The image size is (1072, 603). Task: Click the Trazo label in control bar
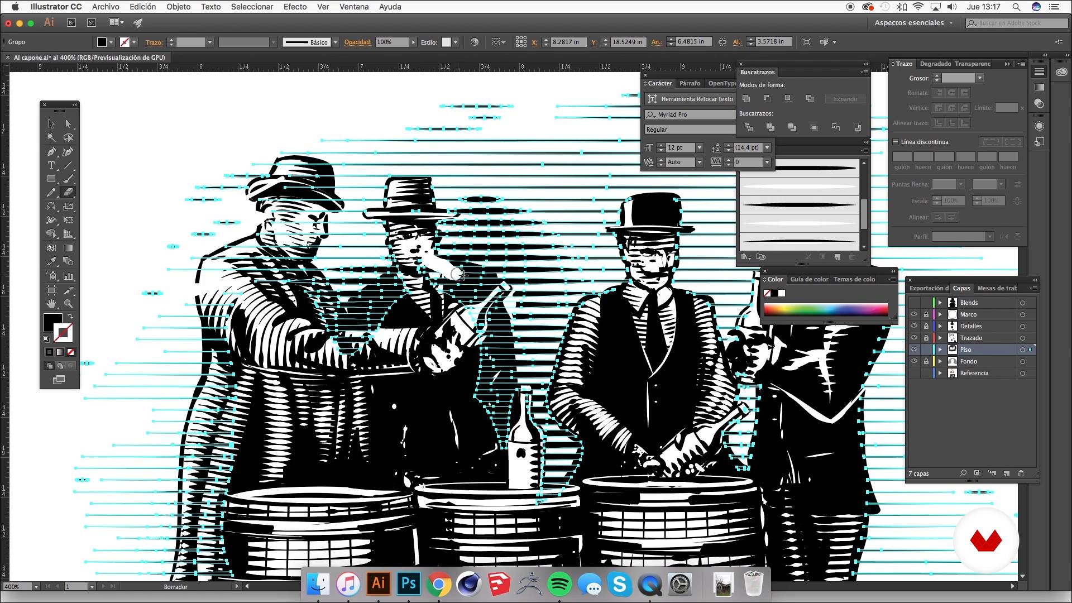[x=154, y=42]
